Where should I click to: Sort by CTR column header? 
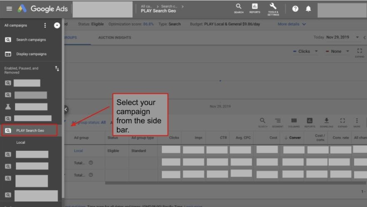point(223,138)
